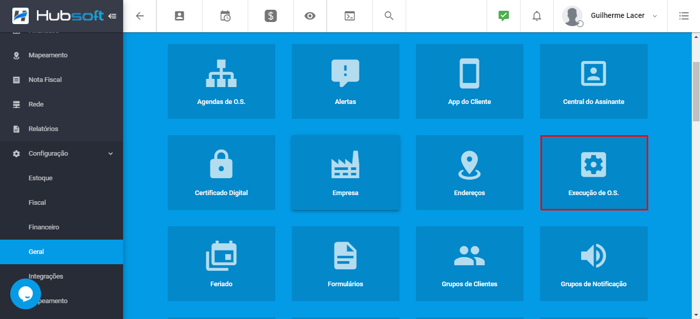Click the notification bell
Image resolution: width=700 pixels, height=319 pixels.
[x=536, y=16]
